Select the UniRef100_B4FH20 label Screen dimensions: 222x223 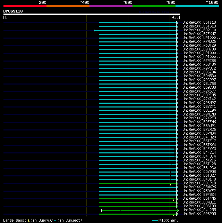click(x=199, y=137)
